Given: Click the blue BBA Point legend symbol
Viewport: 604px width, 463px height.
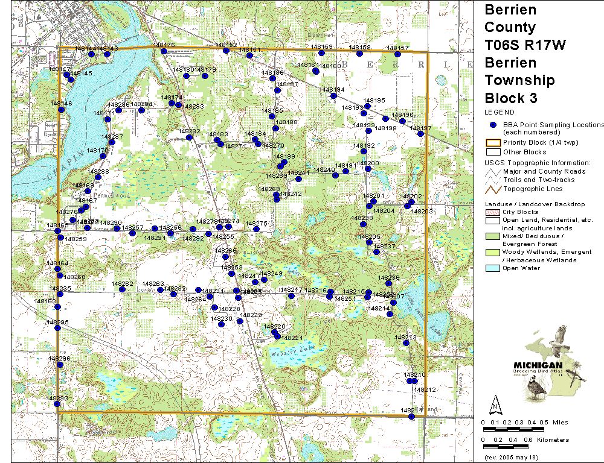Looking at the screenshot, I should [493, 125].
